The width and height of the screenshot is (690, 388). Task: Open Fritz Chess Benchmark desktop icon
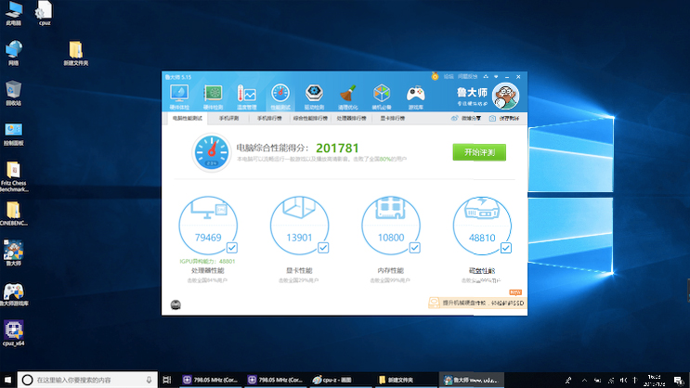[x=13, y=176]
